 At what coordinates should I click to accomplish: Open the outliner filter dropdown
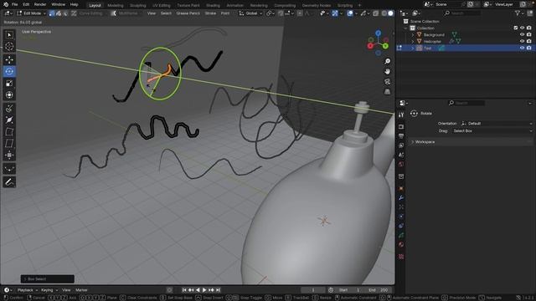point(519,13)
